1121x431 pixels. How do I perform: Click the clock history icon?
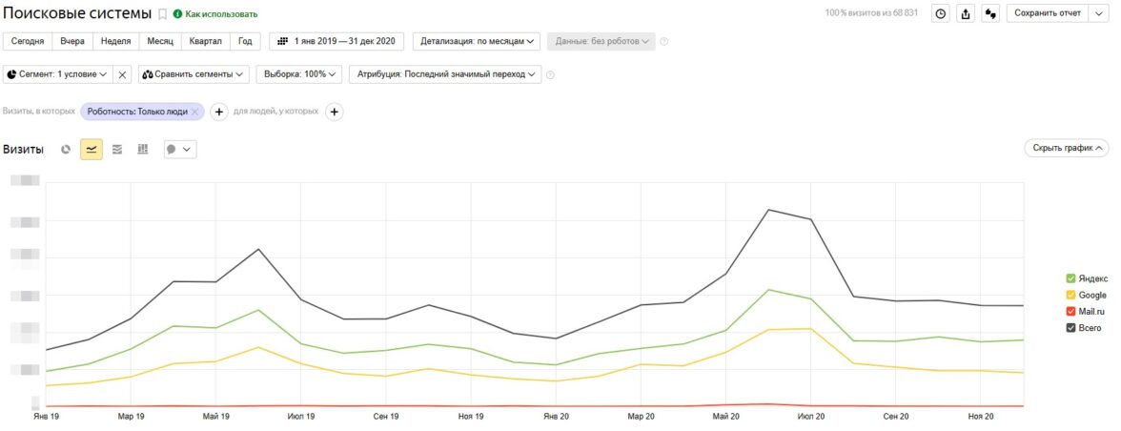click(x=941, y=13)
